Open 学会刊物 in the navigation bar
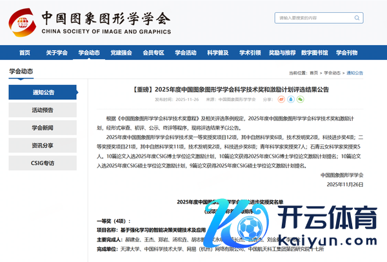The height and width of the screenshot is (262, 387). tap(347, 53)
